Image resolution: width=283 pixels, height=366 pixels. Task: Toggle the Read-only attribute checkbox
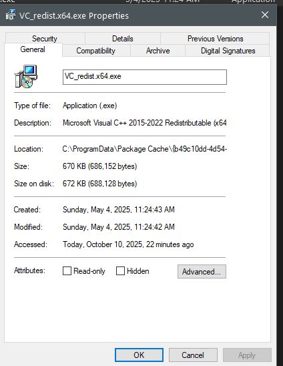pyautogui.click(x=67, y=271)
